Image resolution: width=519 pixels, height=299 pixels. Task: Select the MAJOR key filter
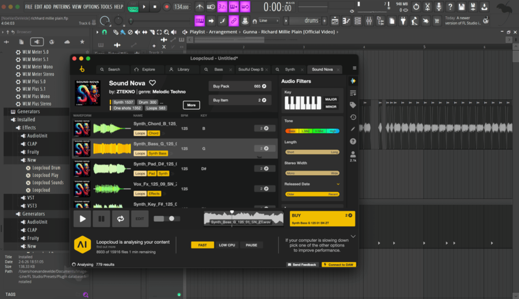pos(331,99)
